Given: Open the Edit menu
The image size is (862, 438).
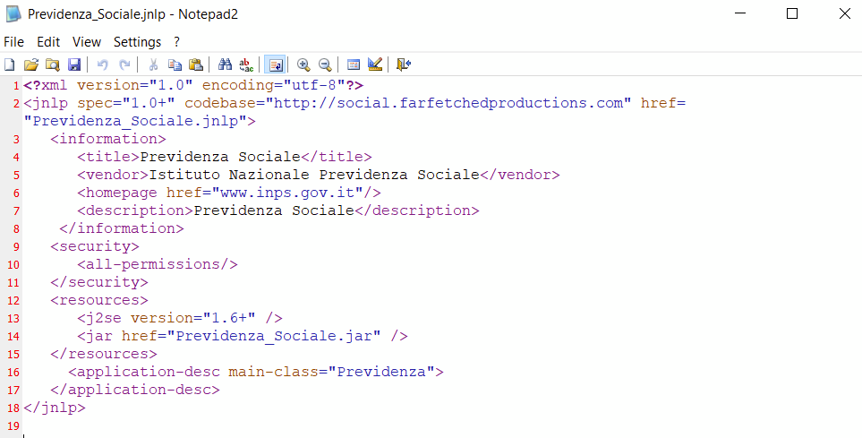Looking at the screenshot, I should click(48, 42).
